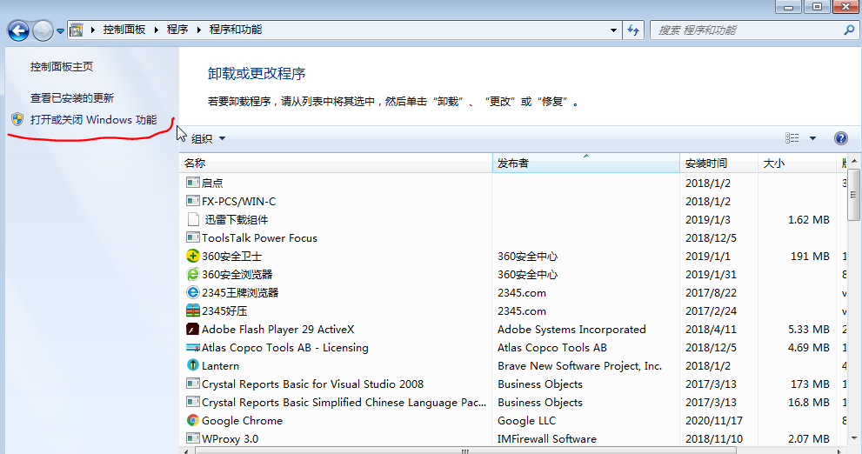This screenshot has width=862, height=454.
Task: Click size value 5.33 MB
Action: click(x=808, y=330)
